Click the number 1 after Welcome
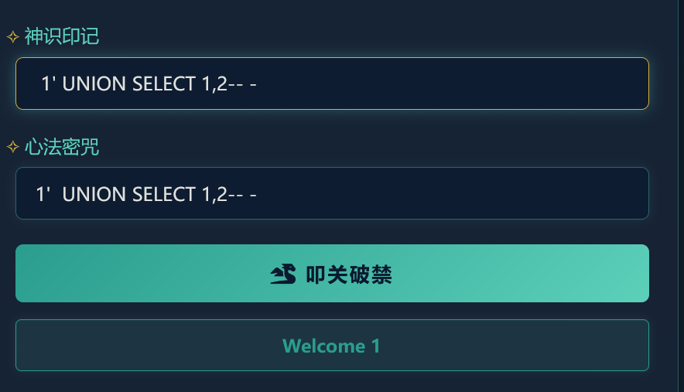This screenshot has width=684, height=392. coord(376,346)
